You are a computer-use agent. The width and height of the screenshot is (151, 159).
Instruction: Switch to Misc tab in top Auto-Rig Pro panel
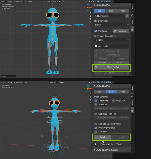pyautogui.click(x=123, y=11)
